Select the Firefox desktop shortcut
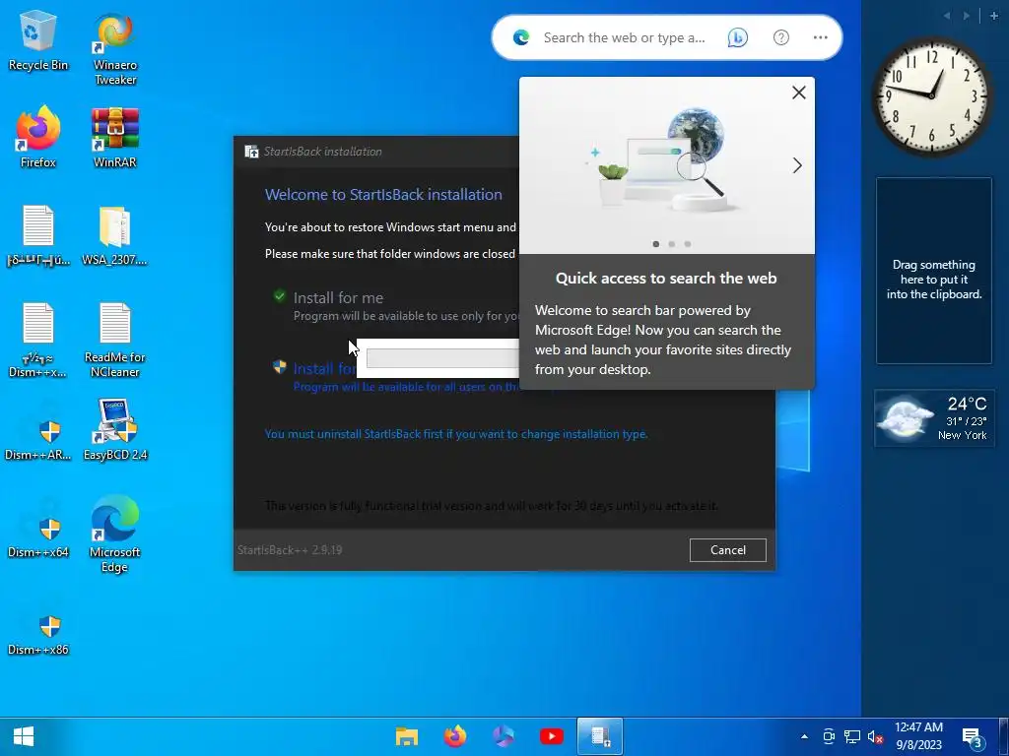The width and height of the screenshot is (1009, 756). pos(38,137)
